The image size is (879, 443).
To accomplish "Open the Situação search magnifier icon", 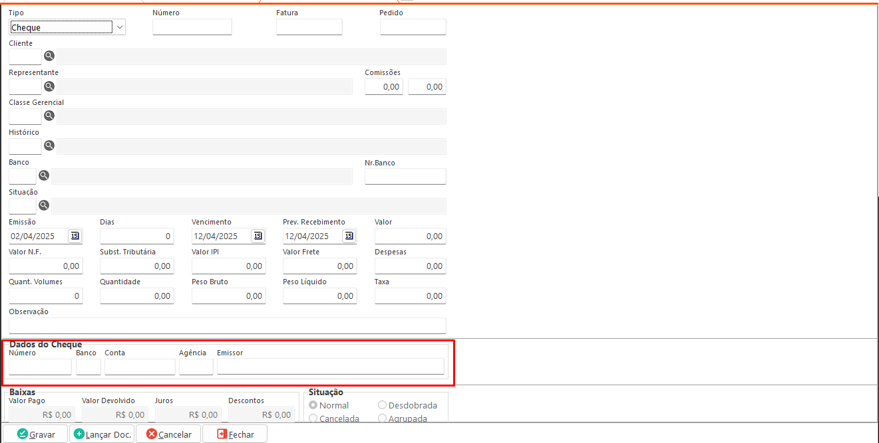I will pyautogui.click(x=43, y=205).
